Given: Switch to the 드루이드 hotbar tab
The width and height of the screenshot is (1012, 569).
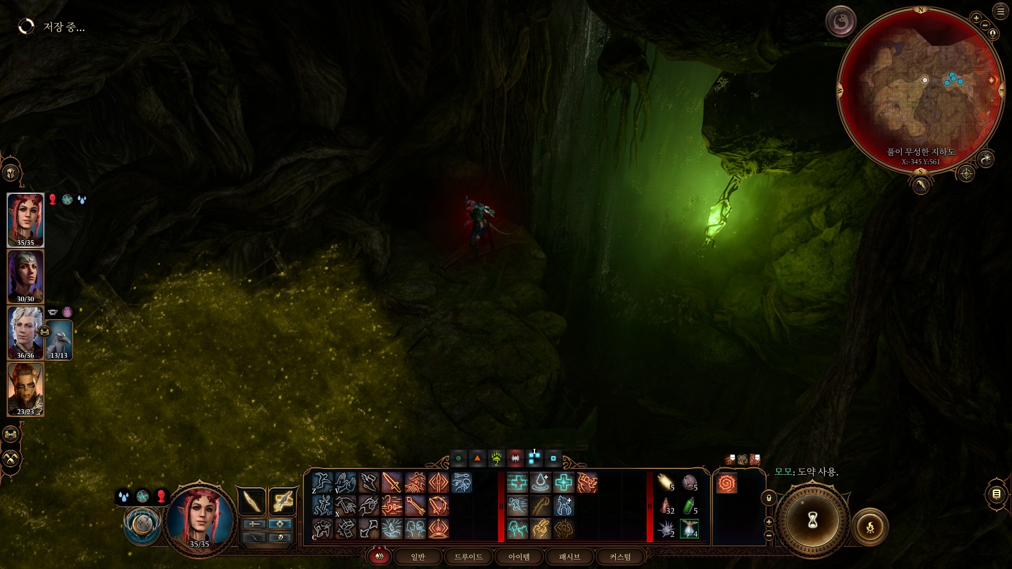Looking at the screenshot, I should coord(468,556).
